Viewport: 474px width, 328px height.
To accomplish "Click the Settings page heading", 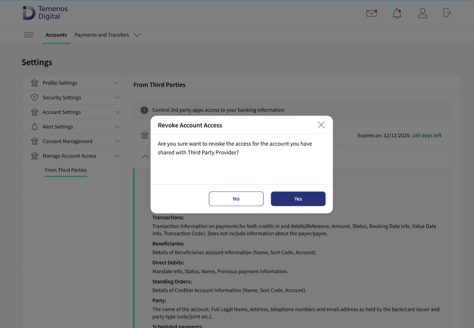I will tap(37, 62).
